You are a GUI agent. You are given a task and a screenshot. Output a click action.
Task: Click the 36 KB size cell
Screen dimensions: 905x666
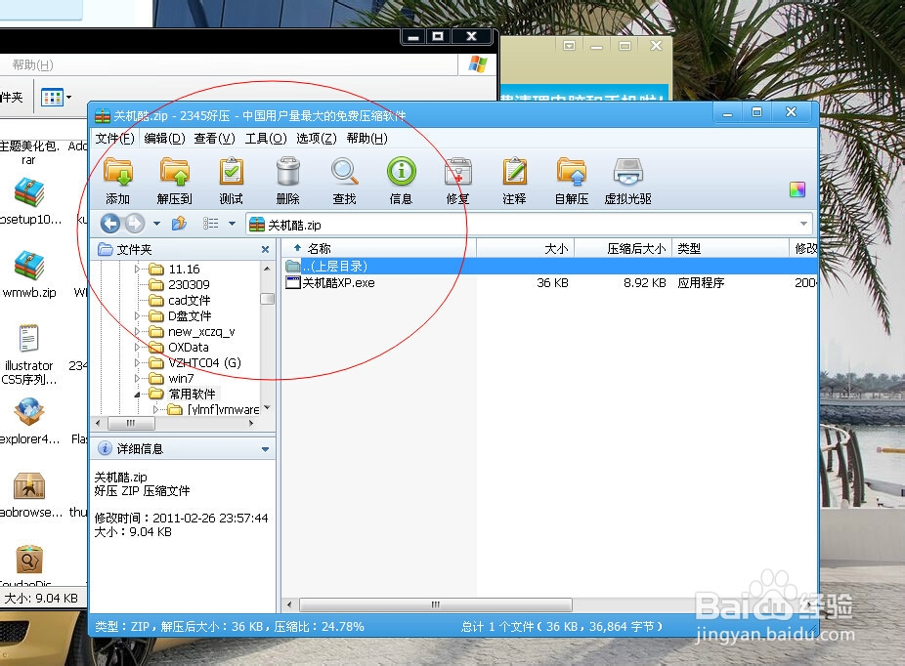pos(552,283)
